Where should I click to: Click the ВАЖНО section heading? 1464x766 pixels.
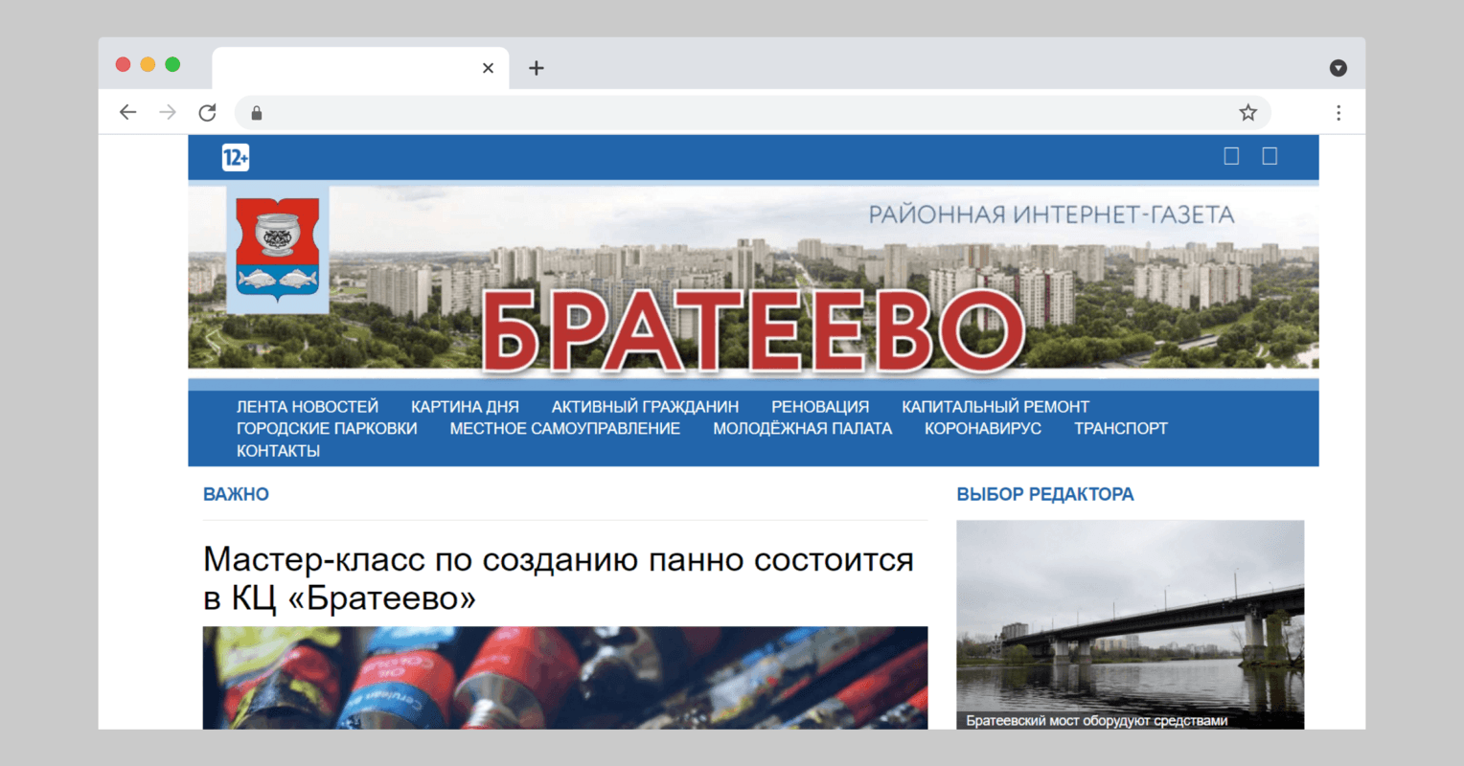coord(236,494)
